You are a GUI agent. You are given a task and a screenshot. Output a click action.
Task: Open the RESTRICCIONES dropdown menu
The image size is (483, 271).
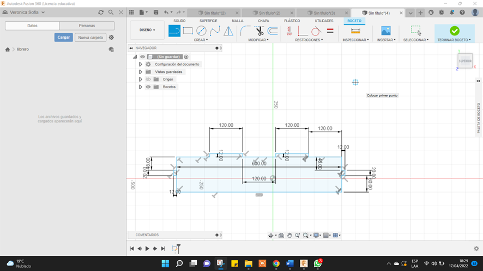309,40
